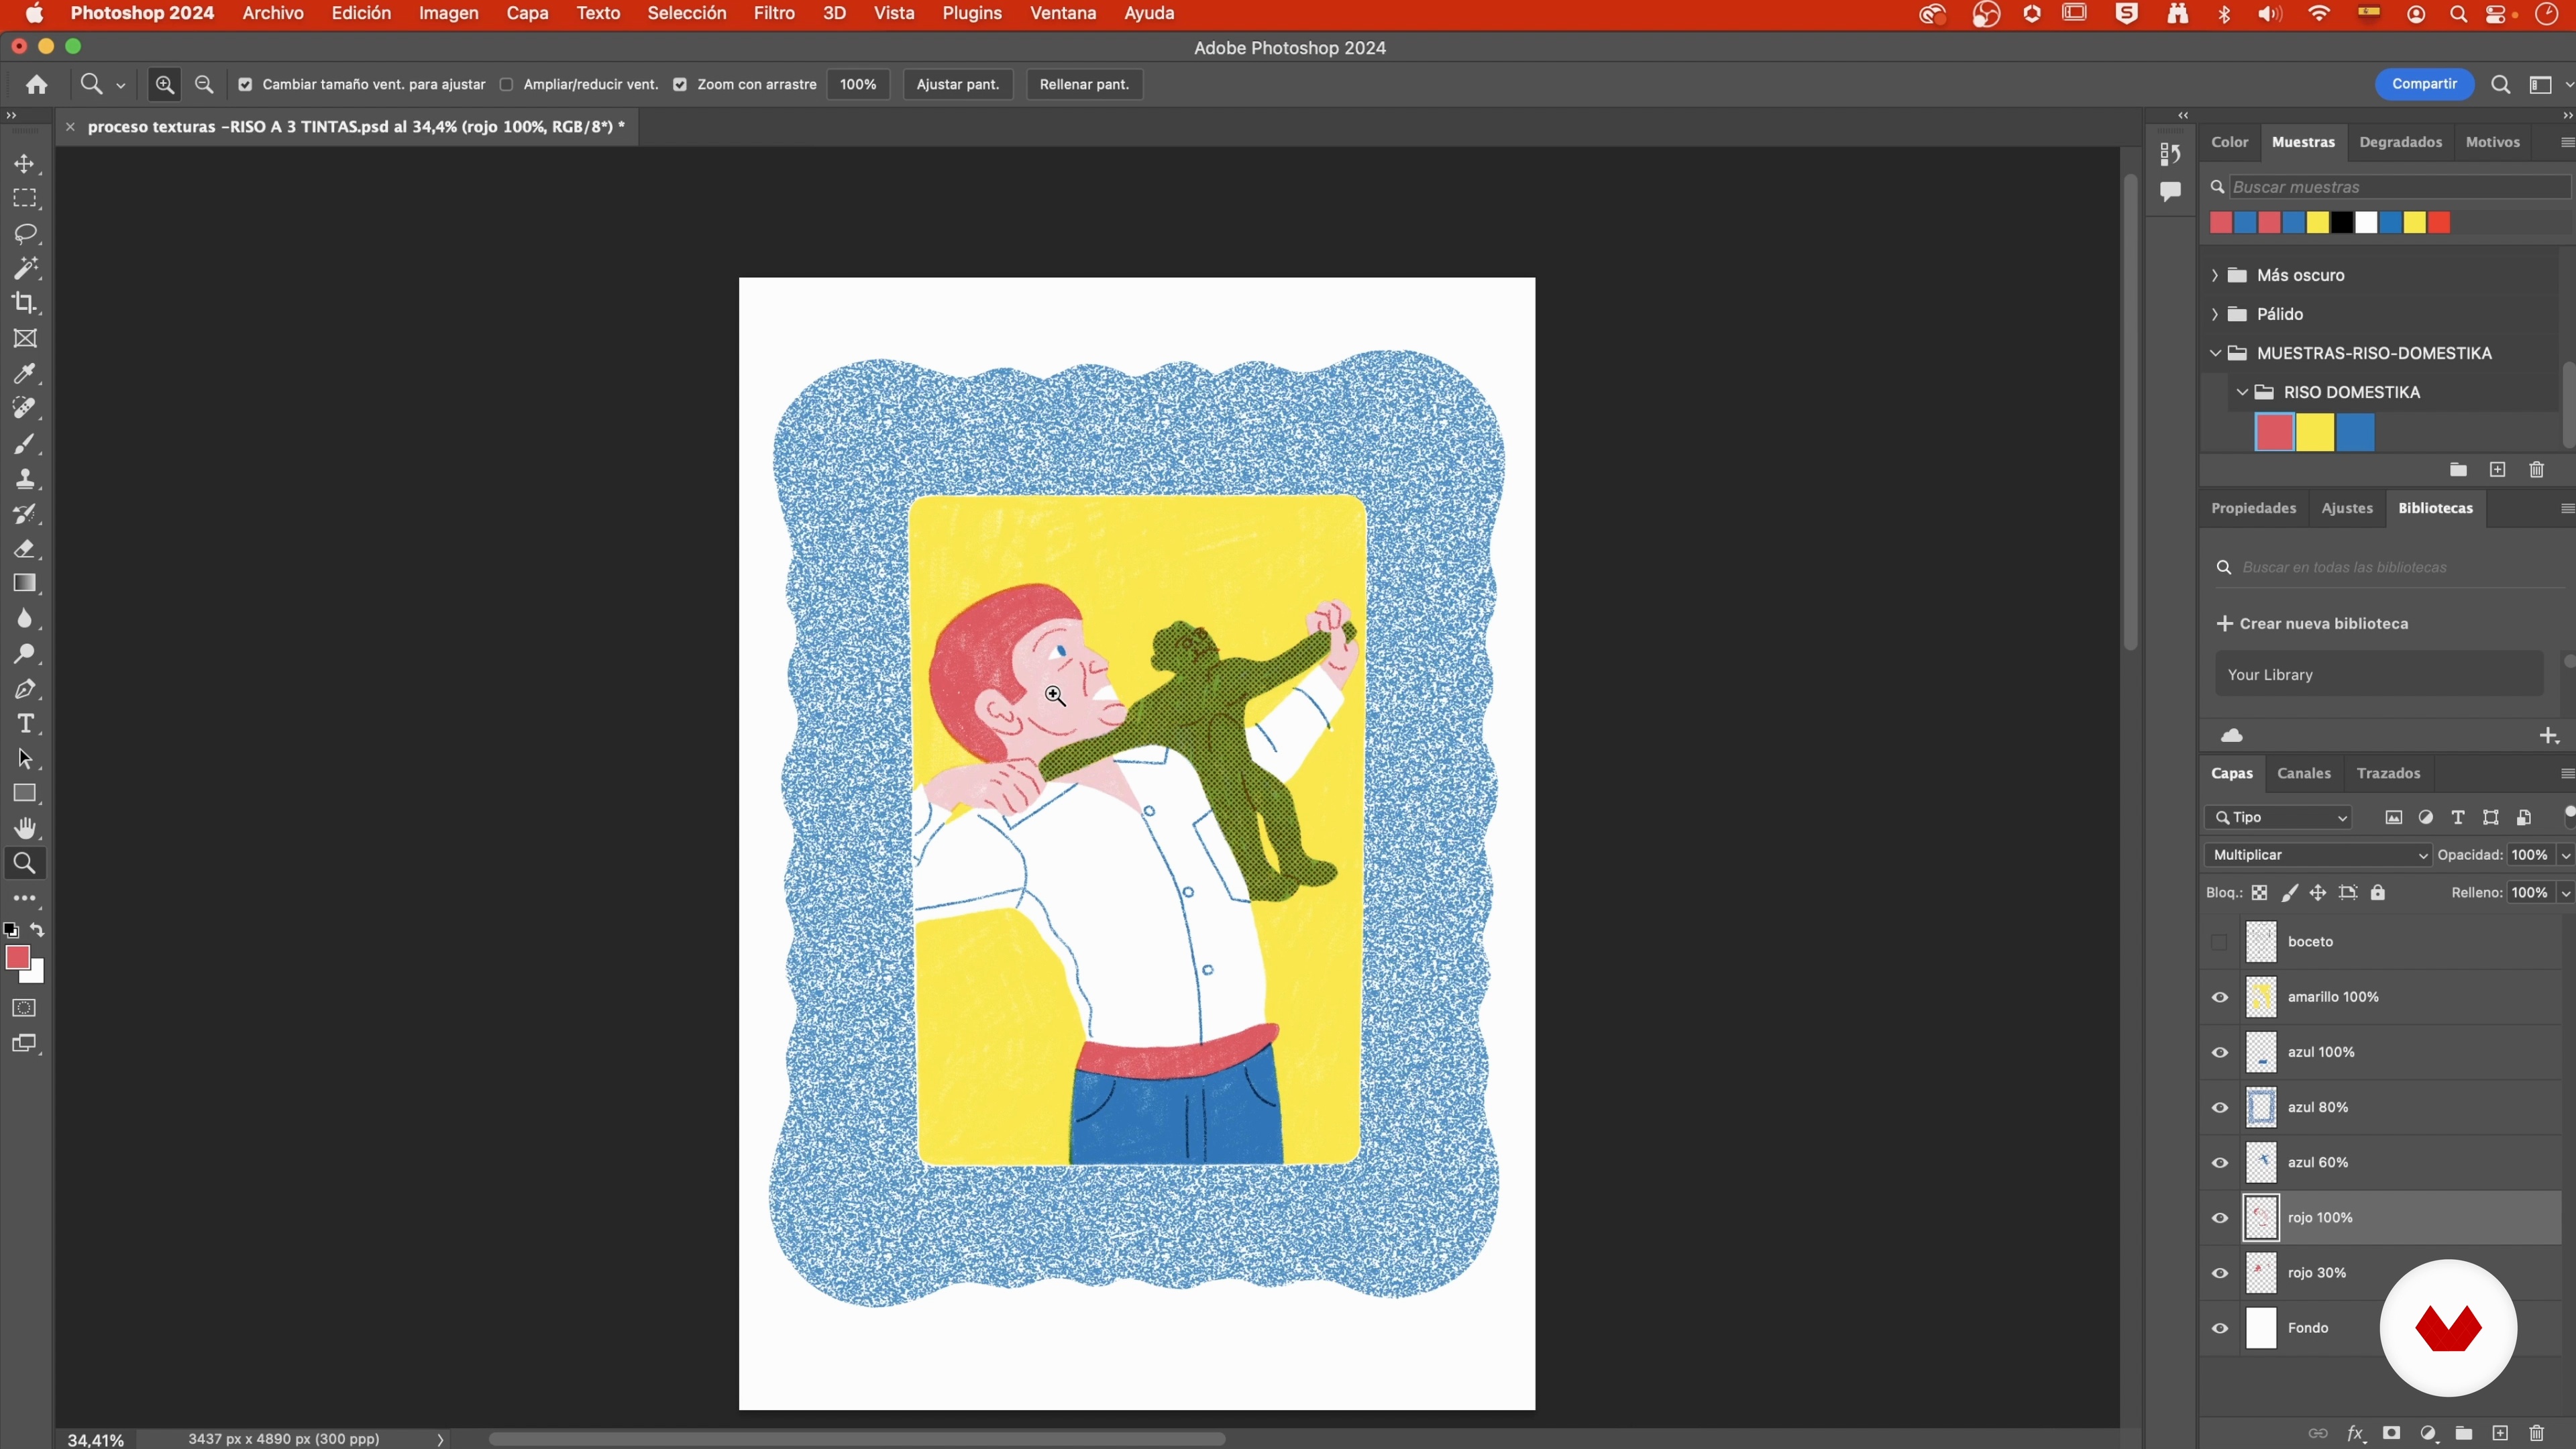2576x1449 pixels.
Task: Select the Eraser tool
Action: point(25,549)
